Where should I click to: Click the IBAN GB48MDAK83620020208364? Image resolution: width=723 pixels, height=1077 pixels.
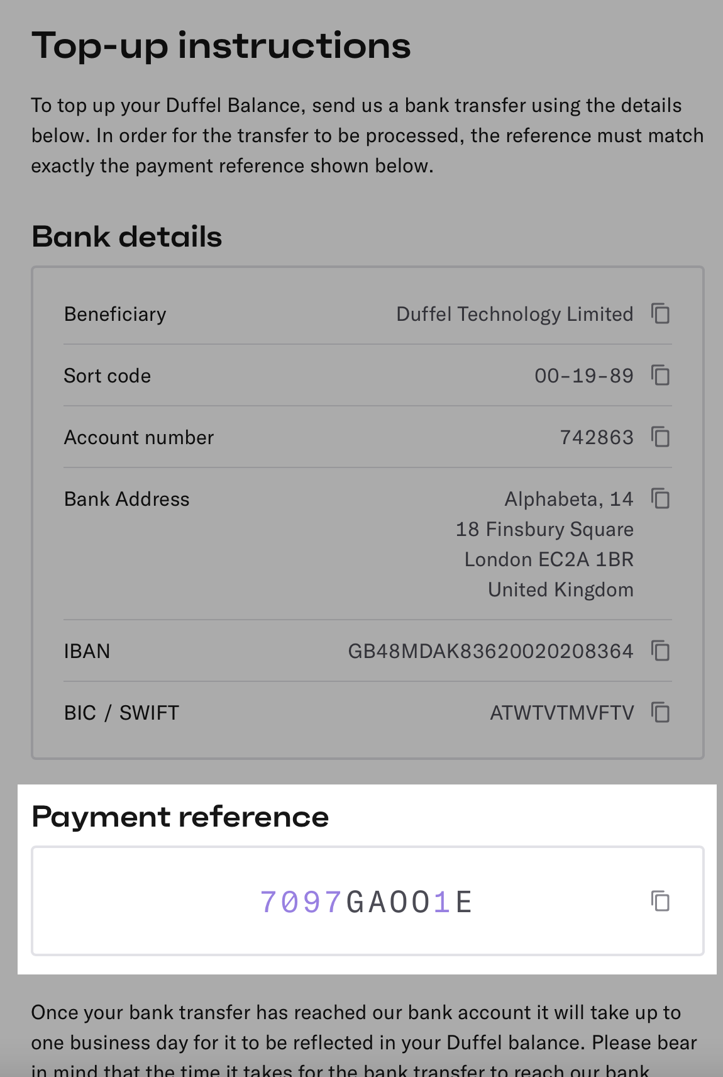490,651
